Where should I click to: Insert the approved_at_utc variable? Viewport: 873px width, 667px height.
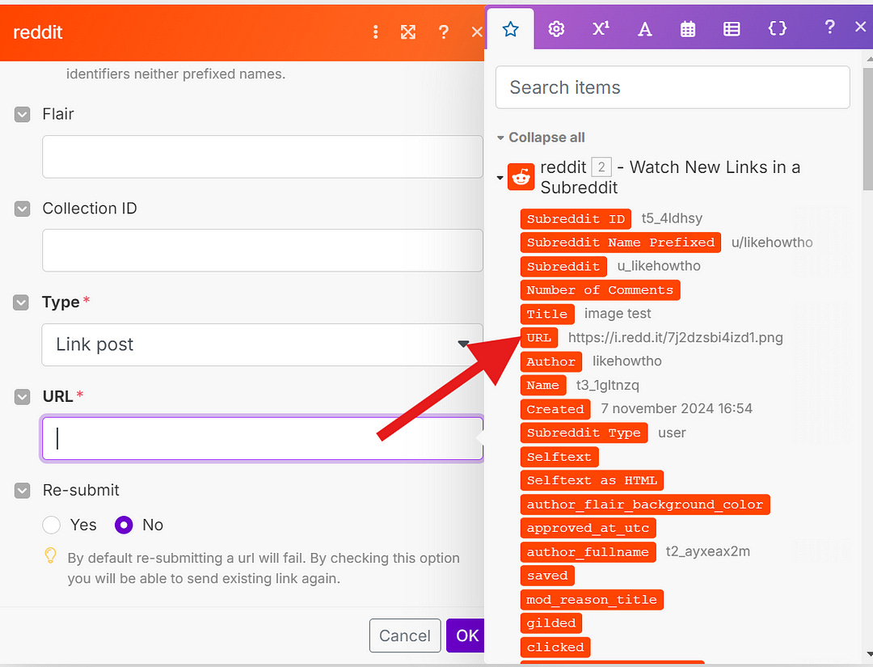pyautogui.click(x=588, y=528)
